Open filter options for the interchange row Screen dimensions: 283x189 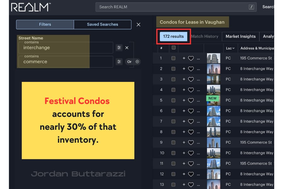click(x=119, y=48)
